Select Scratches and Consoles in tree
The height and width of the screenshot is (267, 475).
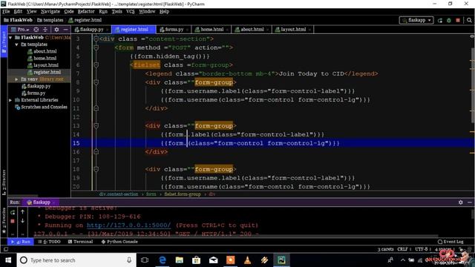pos(44,107)
